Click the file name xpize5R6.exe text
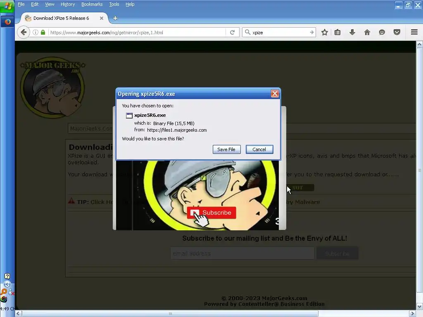 [150, 115]
